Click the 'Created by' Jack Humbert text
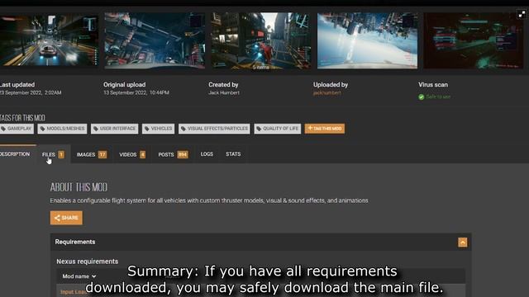529x297 pixels. click(224, 92)
